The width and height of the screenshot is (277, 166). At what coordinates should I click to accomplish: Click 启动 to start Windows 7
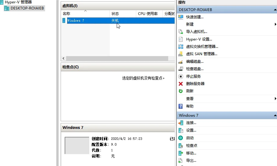point(190,138)
